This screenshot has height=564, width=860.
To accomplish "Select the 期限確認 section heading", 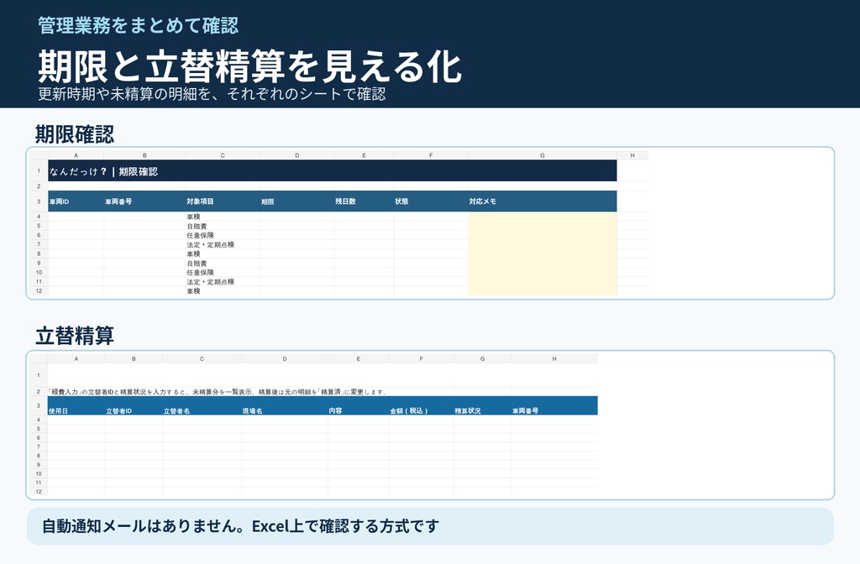I will click(75, 134).
